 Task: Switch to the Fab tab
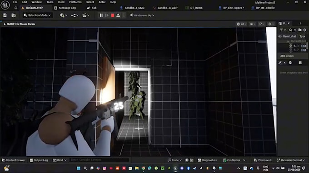pos(92,8)
